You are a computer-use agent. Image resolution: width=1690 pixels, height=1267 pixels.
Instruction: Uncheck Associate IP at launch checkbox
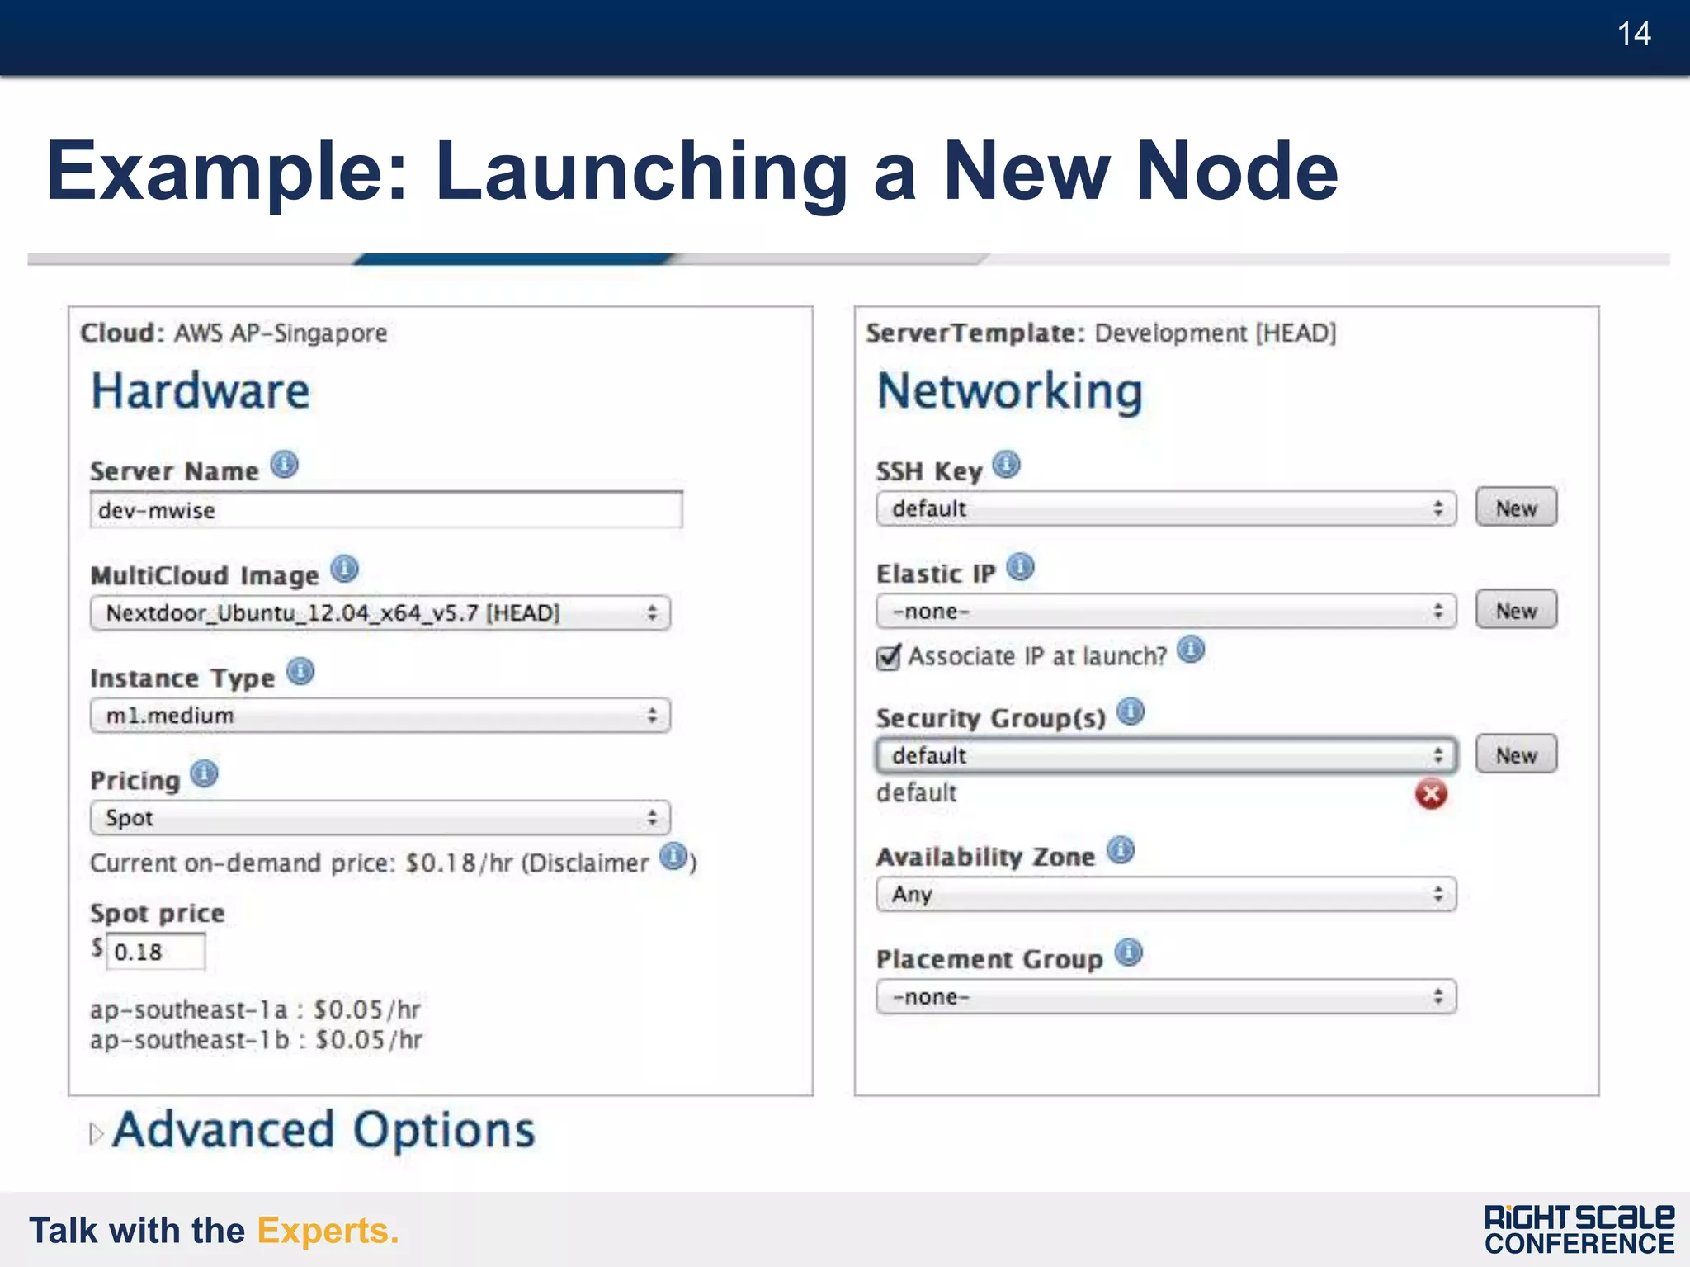pos(889,657)
